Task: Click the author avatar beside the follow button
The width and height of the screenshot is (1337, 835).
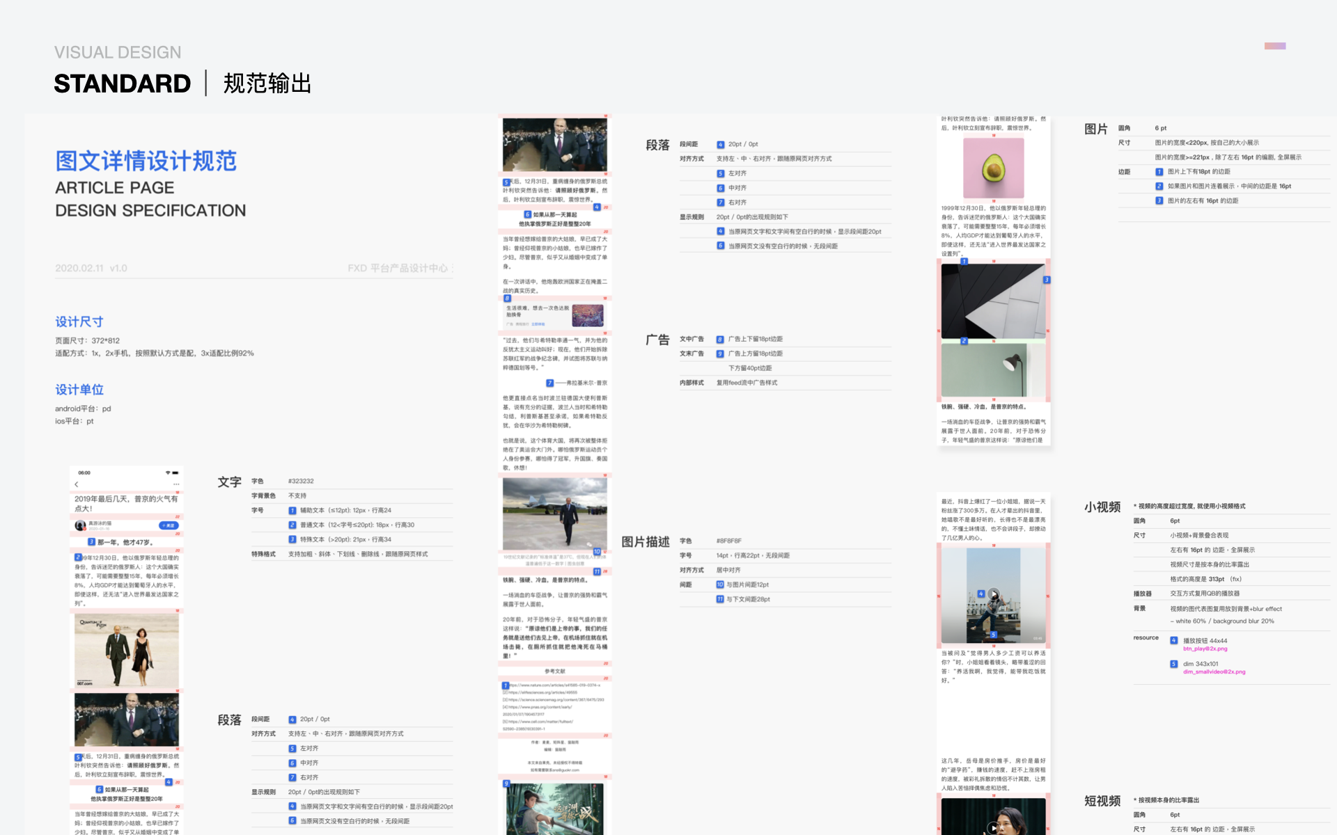Action: coord(81,525)
